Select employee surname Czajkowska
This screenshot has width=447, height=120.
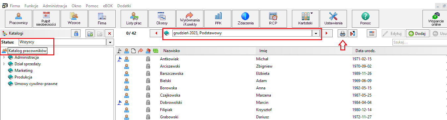(170, 95)
